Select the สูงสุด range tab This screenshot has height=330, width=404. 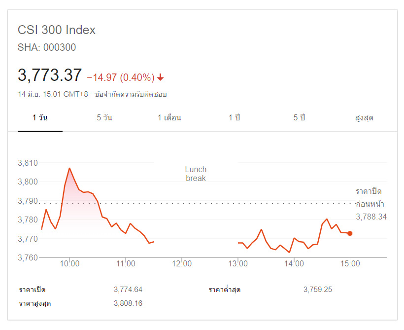click(364, 118)
